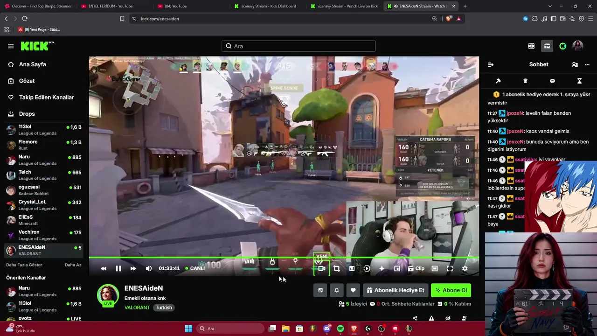Open browser extensions puzzle icon
The height and width of the screenshot is (336, 597).
coord(535,19)
